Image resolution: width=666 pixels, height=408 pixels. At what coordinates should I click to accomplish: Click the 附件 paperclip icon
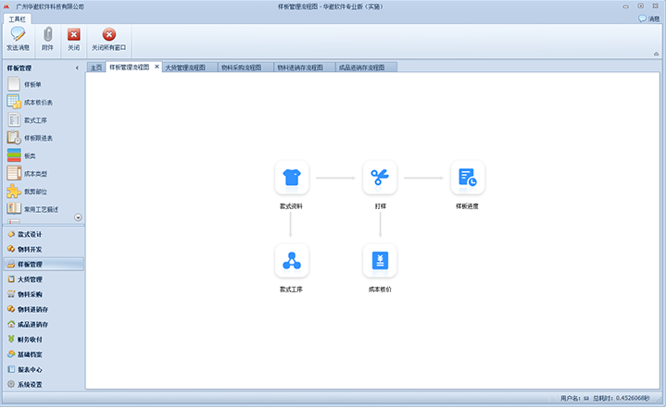click(47, 34)
